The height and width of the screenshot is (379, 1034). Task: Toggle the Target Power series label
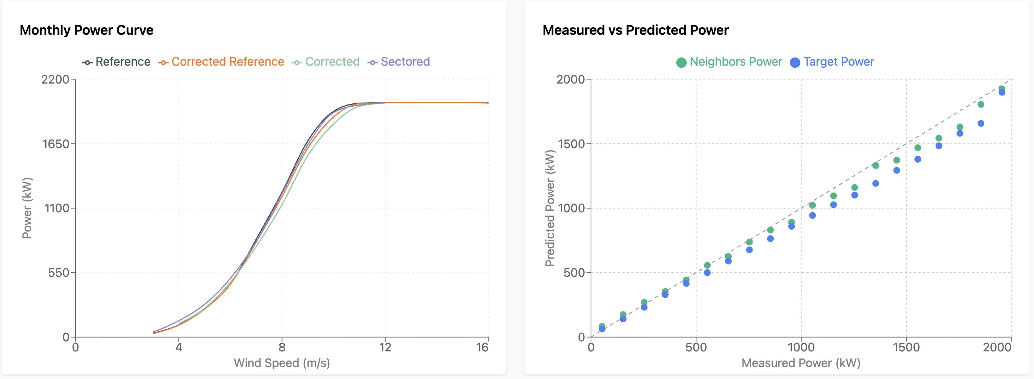[x=838, y=62]
